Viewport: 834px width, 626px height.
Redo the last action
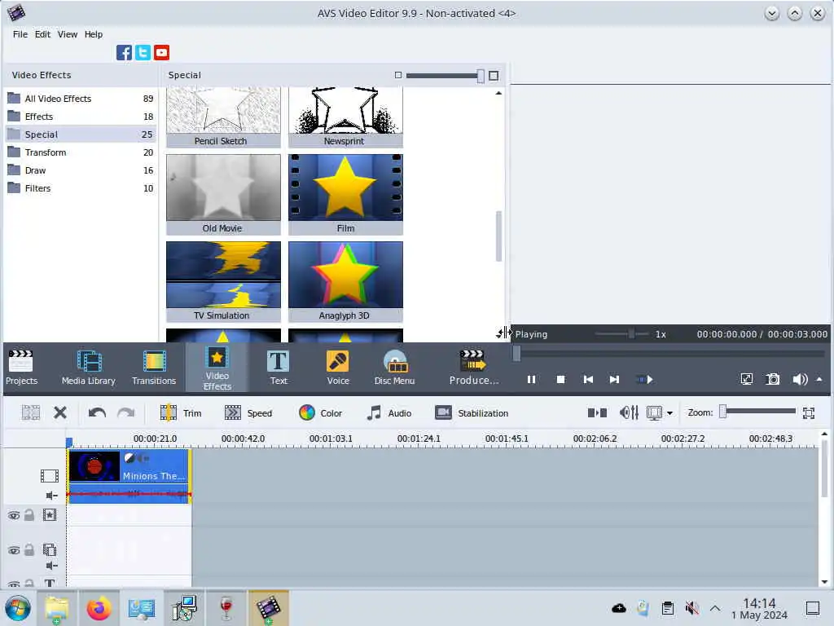126,412
